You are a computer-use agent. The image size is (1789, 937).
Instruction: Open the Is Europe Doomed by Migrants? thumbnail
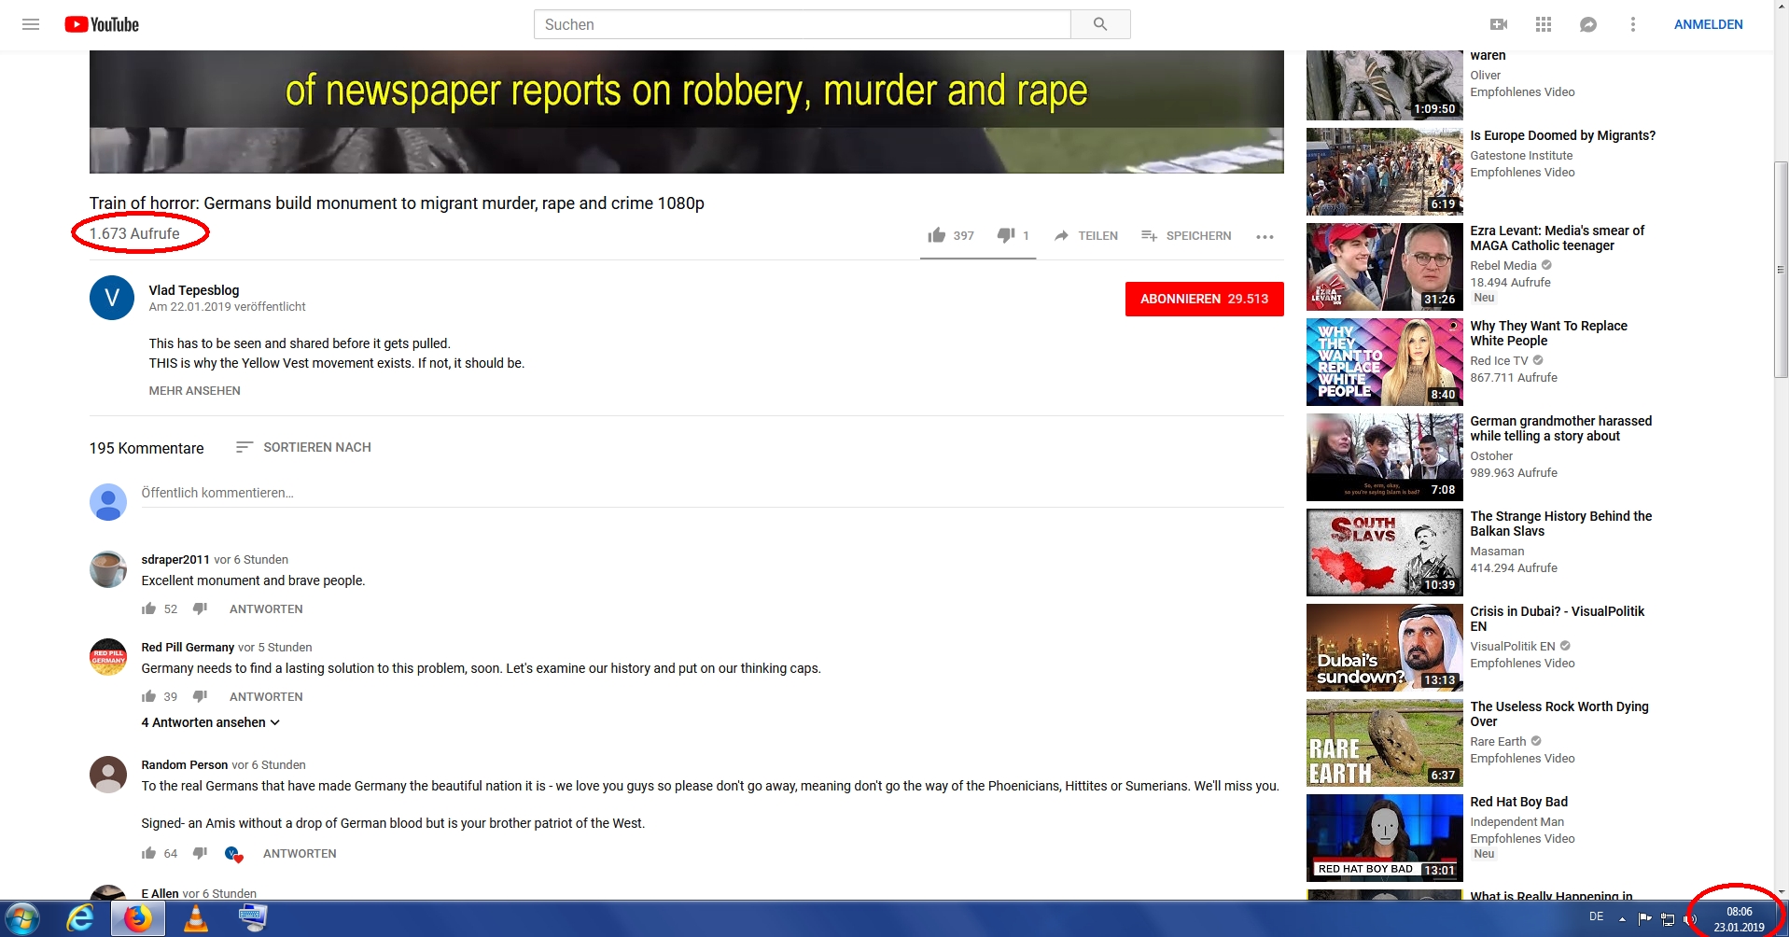coord(1384,172)
